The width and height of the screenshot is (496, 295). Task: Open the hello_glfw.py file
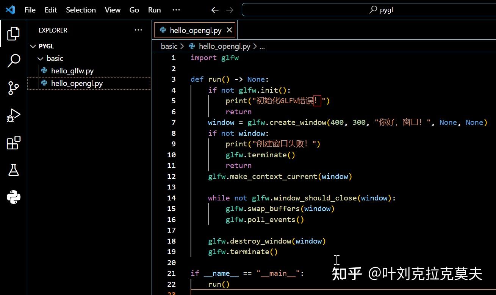pos(72,71)
